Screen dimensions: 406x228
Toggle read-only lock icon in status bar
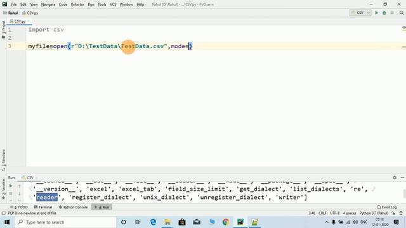tap(393, 213)
